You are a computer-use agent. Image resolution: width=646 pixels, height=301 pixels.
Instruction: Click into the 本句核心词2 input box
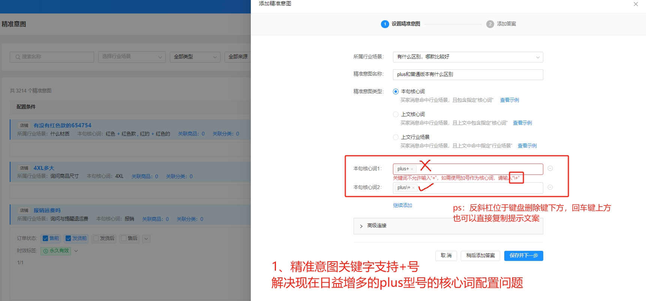click(468, 188)
